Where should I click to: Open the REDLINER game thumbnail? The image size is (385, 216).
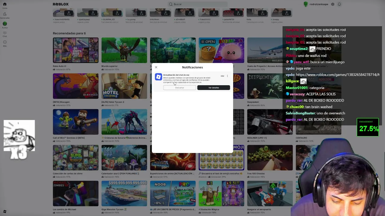270,122
